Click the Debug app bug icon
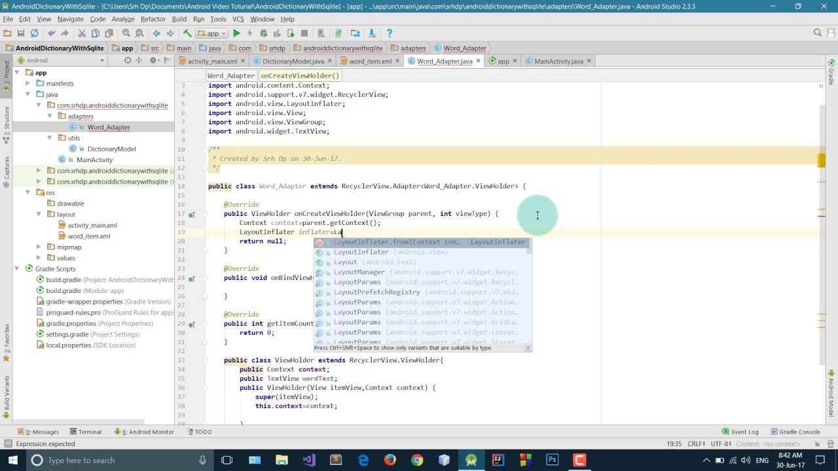 click(x=264, y=33)
